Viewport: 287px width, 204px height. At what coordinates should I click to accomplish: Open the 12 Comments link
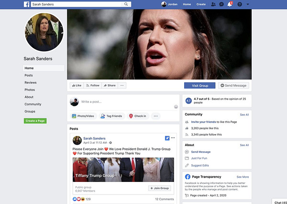(165, 199)
